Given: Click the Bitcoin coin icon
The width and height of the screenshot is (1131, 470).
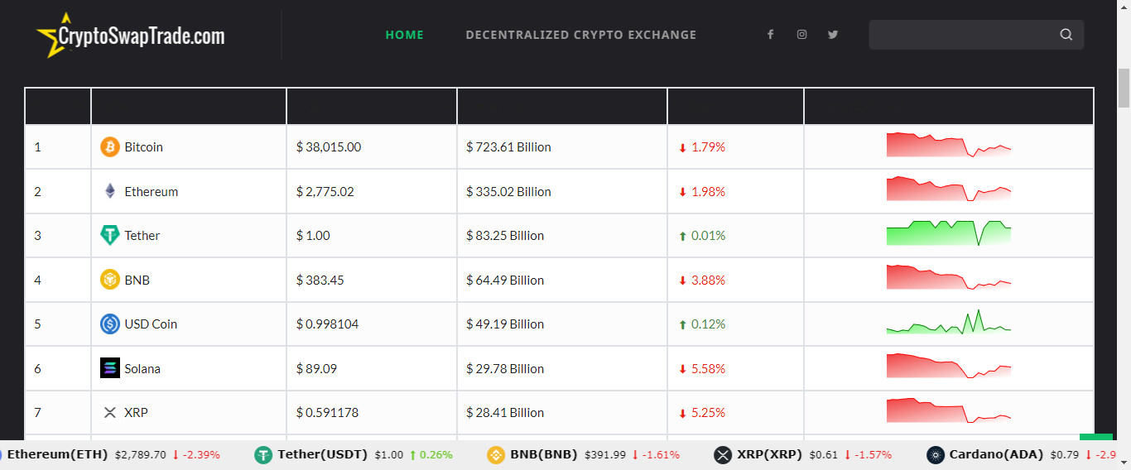Looking at the screenshot, I should pyautogui.click(x=110, y=147).
